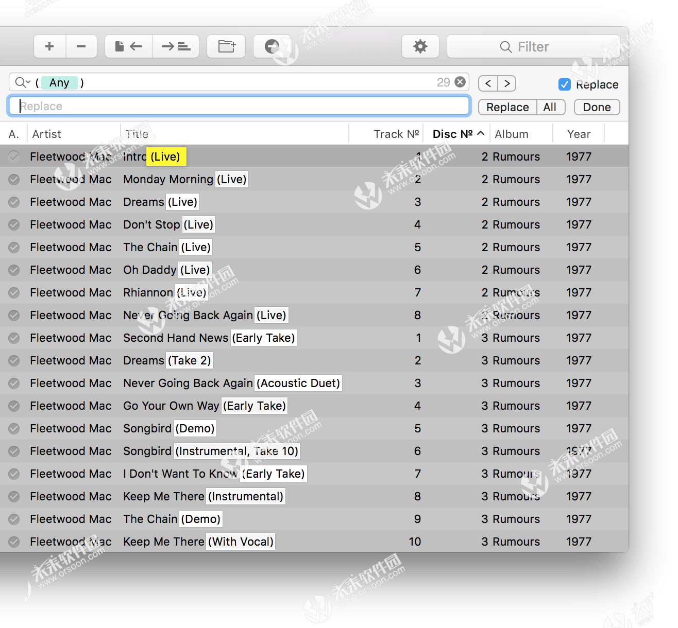Select the title Songbird (Demo)

point(169,428)
